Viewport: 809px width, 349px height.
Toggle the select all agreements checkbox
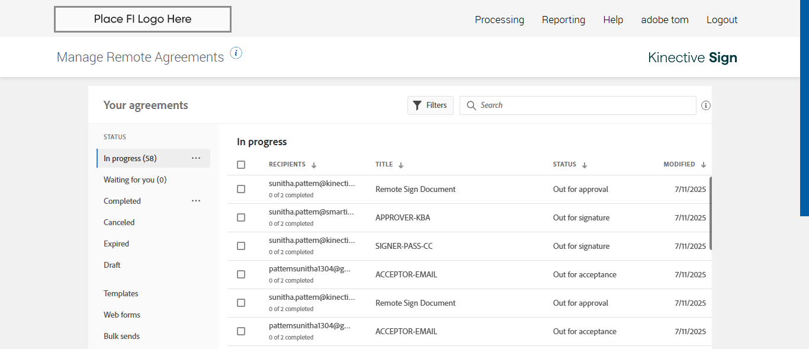[x=241, y=165]
